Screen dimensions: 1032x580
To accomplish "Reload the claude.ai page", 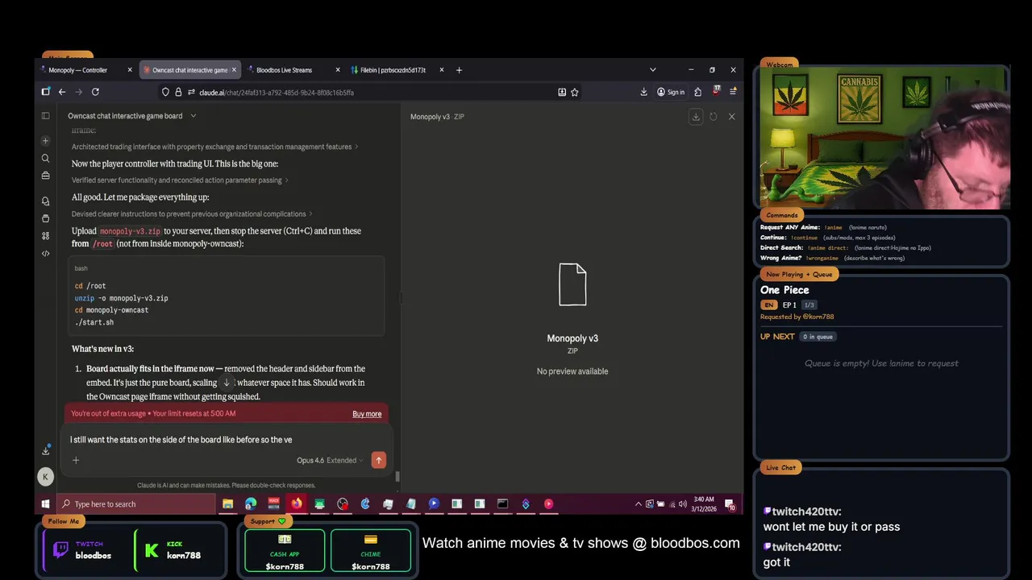I will coord(95,92).
